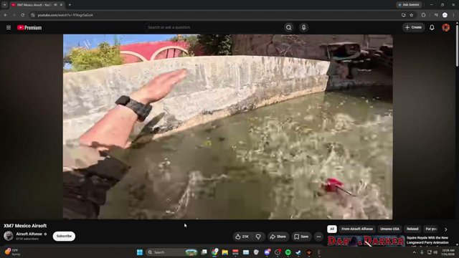The image size is (459, 258).
Task: Open media controls icon in toolbar
Action: pyautogui.click(x=436, y=15)
